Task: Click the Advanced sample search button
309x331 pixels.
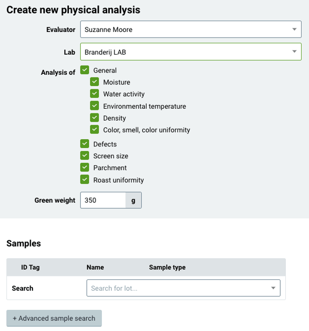Action: point(54,318)
